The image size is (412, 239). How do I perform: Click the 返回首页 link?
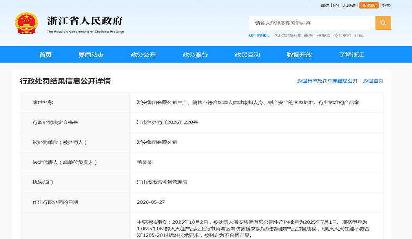tap(373, 81)
